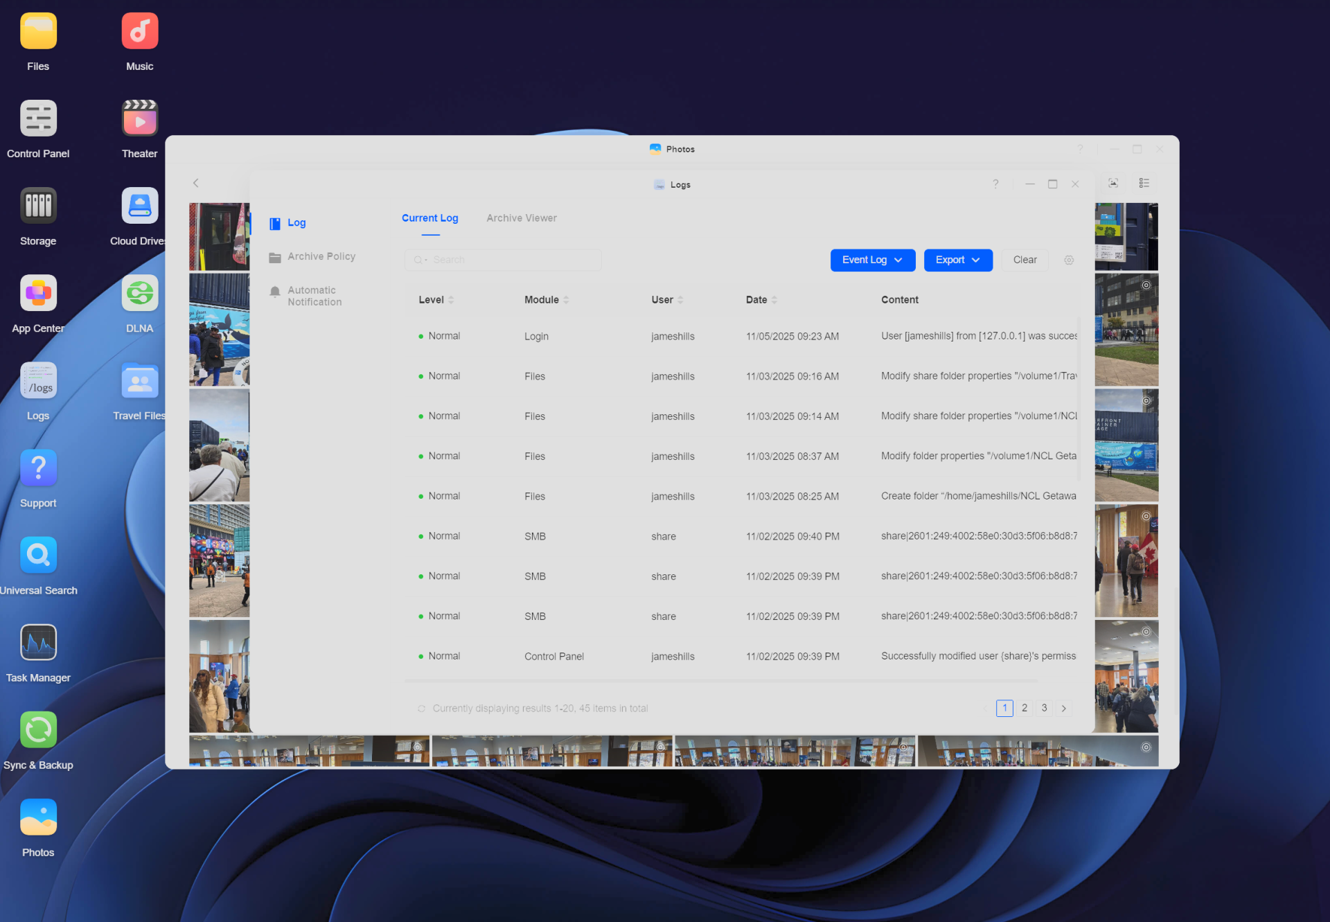Image resolution: width=1330 pixels, height=922 pixels.
Task: Open the Task Manager desktop icon
Action: 38,643
